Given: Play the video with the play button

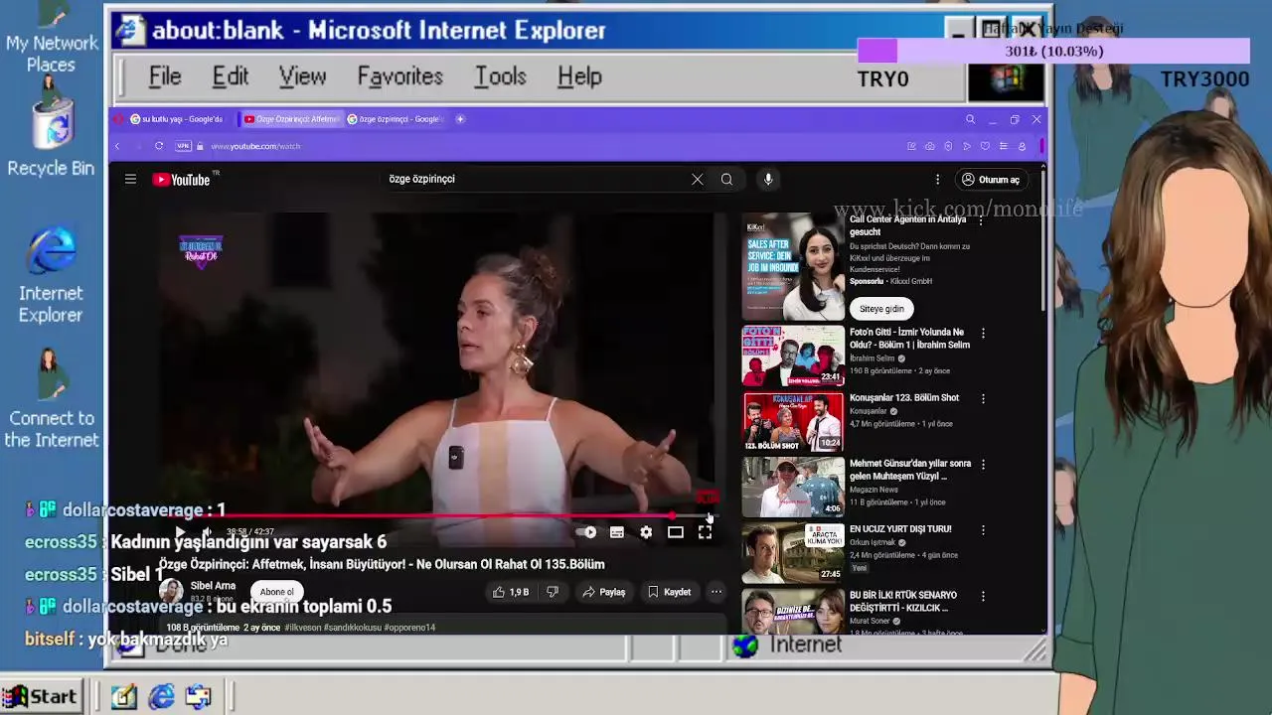Looking at the screenshot, I should point(180,533).
